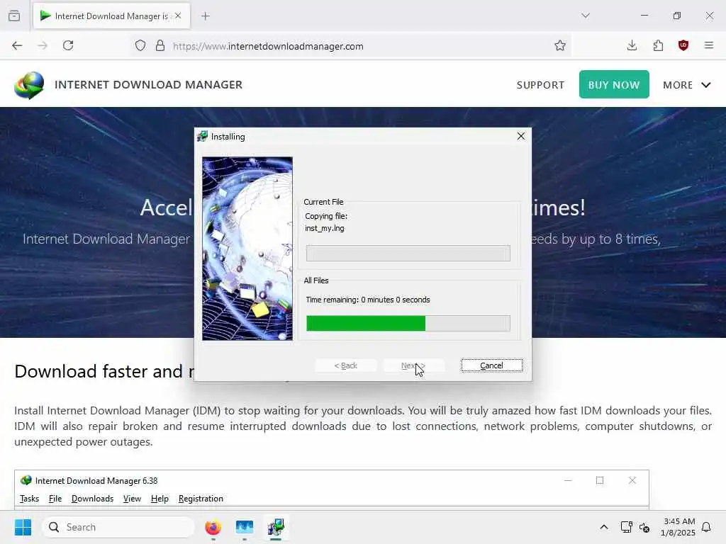Click the Downloads menu in IDM screenshot

[x=93, y=498]
